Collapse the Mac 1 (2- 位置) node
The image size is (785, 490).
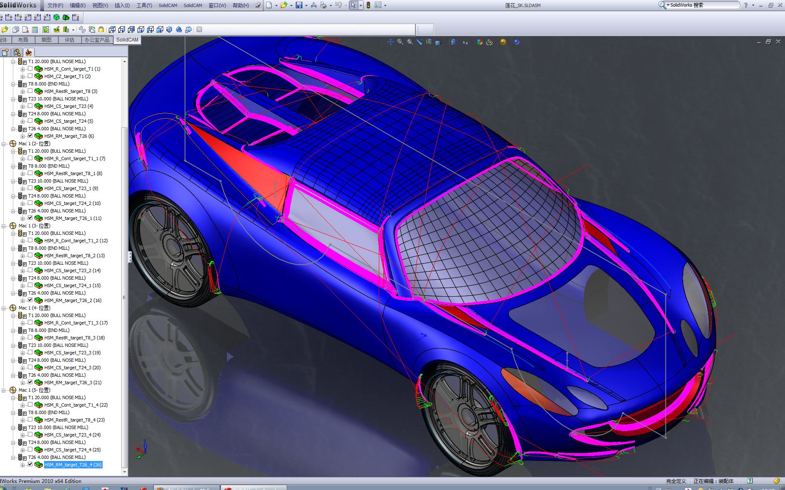click(4, 144)
